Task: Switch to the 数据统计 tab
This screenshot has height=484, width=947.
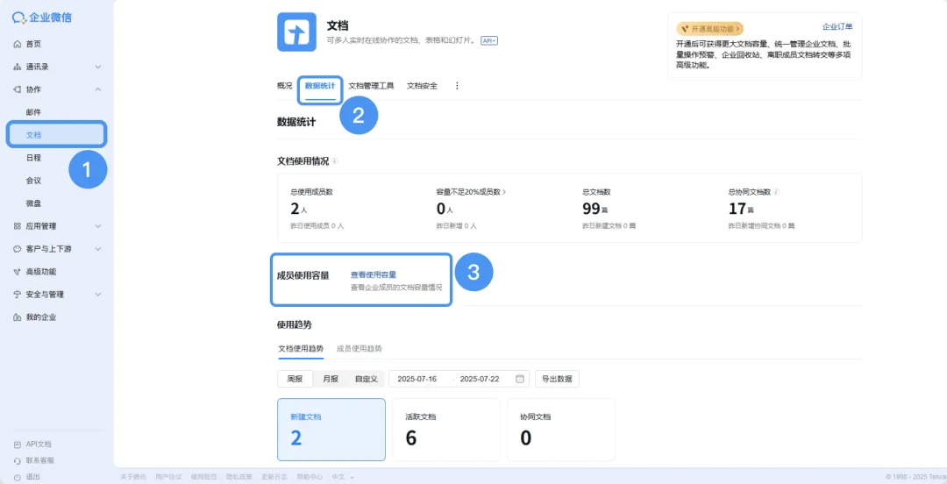Action: pos(320,86)
